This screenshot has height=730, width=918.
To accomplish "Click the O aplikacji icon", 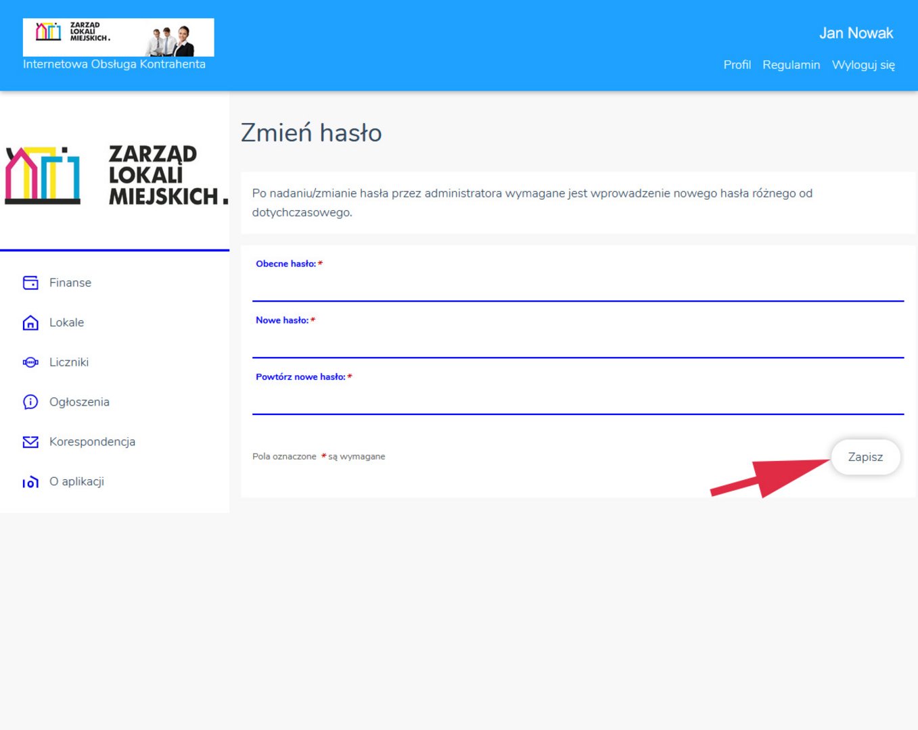I will [30, 482].
